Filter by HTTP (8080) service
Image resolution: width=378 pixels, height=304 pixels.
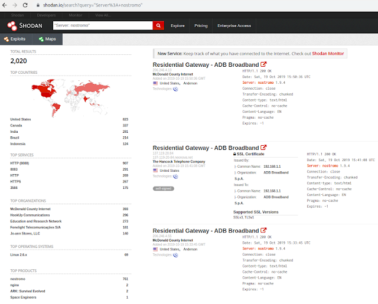click(x=19, y=164)
